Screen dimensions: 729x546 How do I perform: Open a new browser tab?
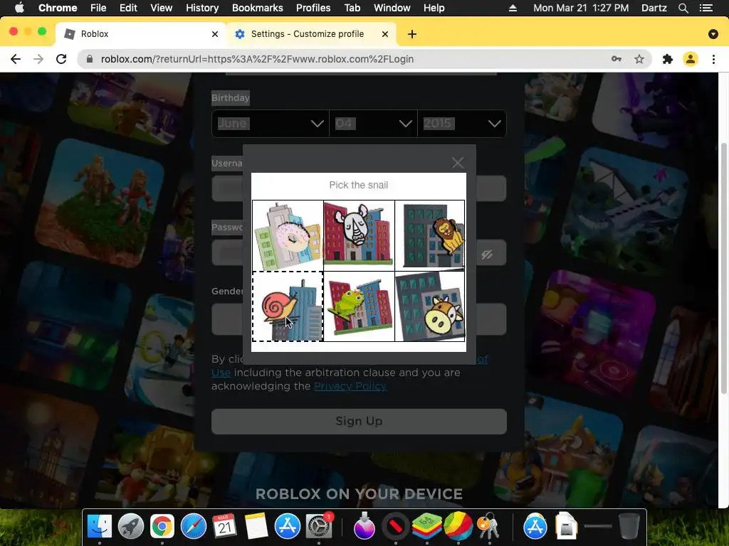(412, 34)
